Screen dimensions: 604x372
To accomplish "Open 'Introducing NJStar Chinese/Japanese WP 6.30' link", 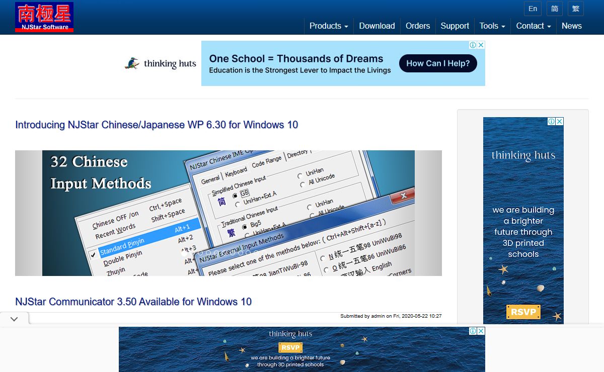I will [x=157, y=125].
